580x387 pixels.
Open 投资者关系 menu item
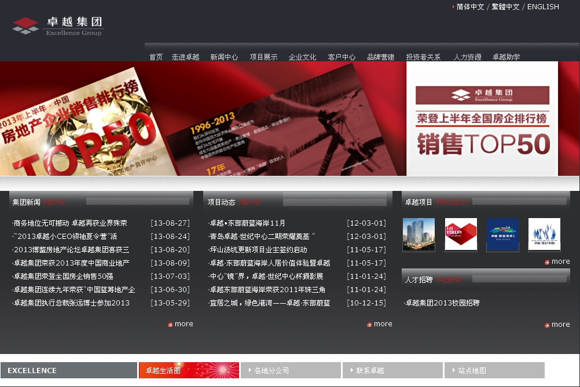pyautogui.click(x=423, y=57)
